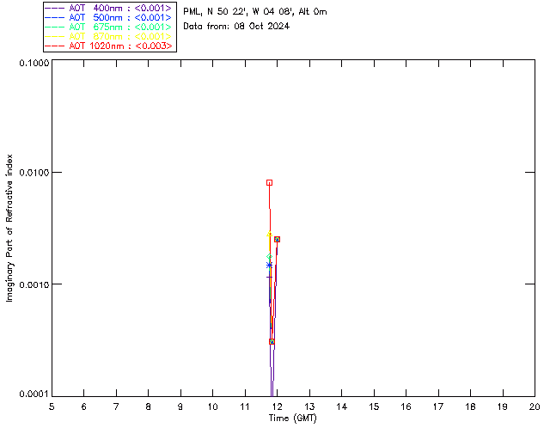
Task: Select the red square marker at 12 GMT
Action: [277, 239]
